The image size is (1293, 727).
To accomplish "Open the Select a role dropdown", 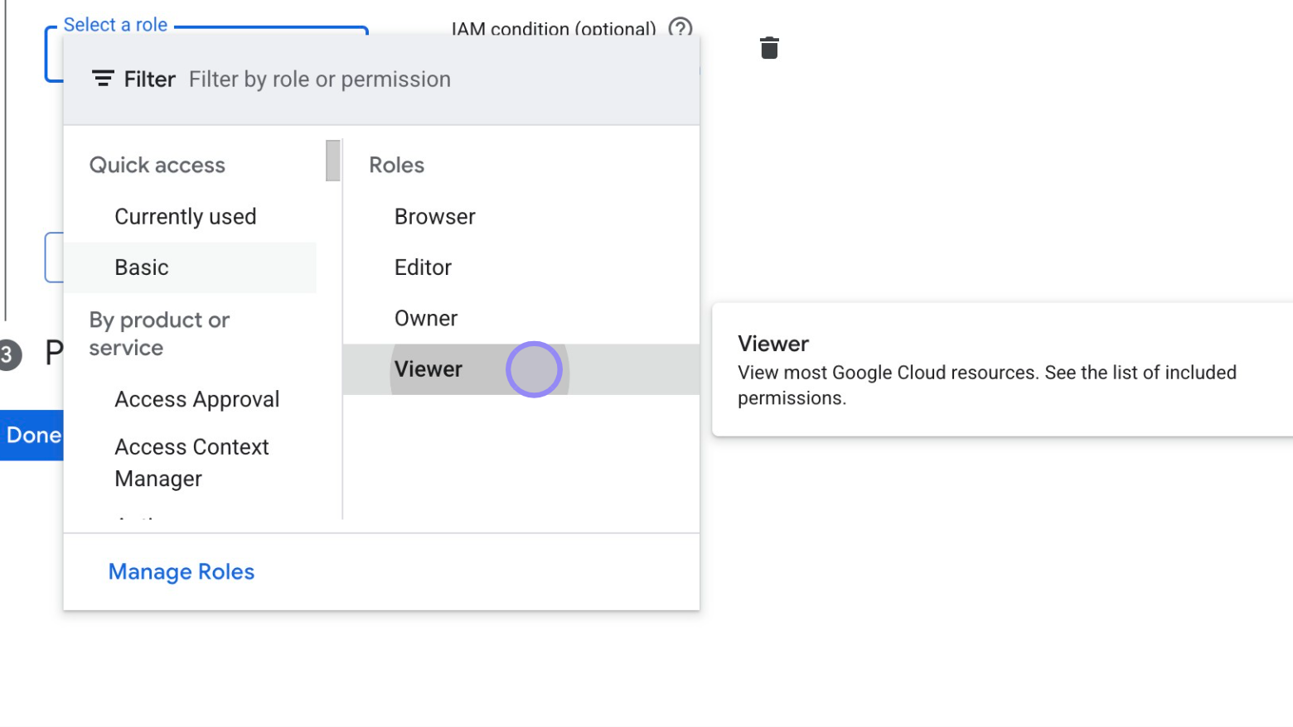I will coord(115,24).
